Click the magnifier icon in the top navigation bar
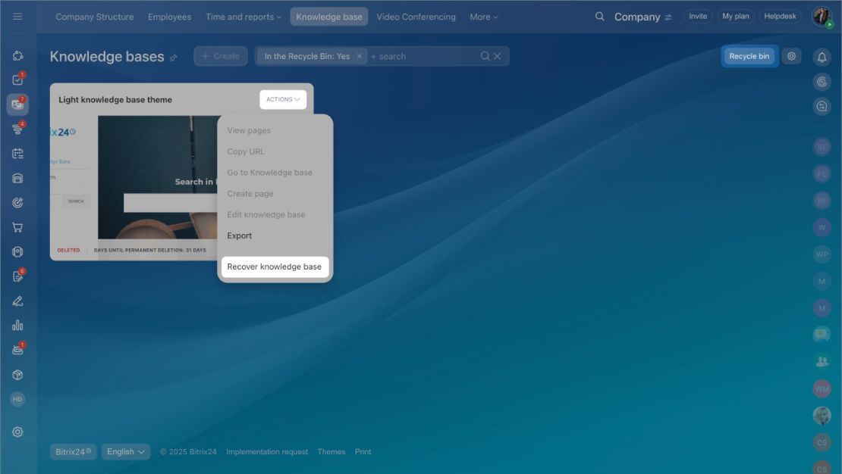The height and width of the screenshot is (474, 842). coord(600,17)
